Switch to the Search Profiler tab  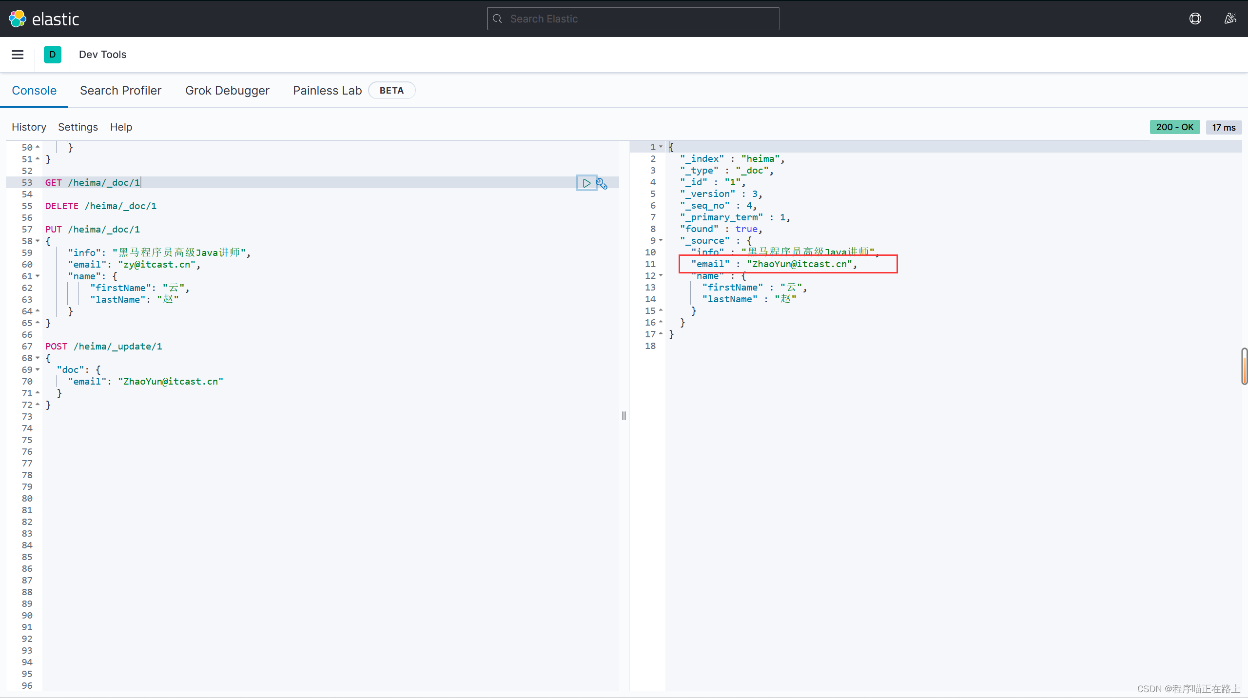click(120, 91)
